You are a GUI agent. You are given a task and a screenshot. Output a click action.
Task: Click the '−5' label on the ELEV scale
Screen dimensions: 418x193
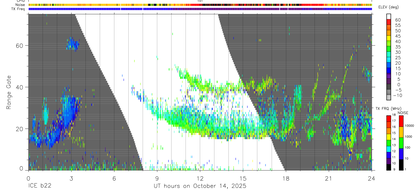tap(398, 90)
